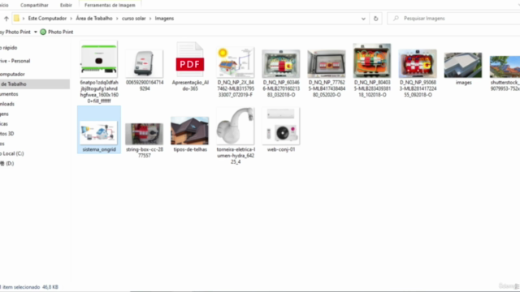
Task: Click the web-conj-01 filename text
Action: [x=281, y=149]
